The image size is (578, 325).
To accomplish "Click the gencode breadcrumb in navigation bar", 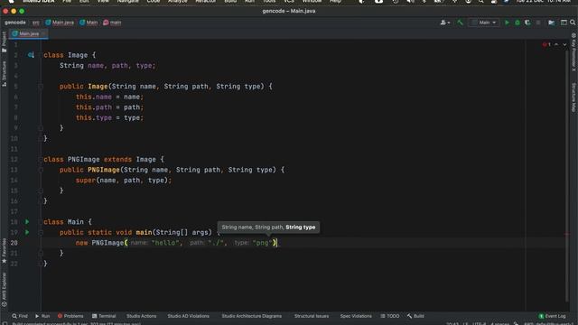I will (15, 23).
